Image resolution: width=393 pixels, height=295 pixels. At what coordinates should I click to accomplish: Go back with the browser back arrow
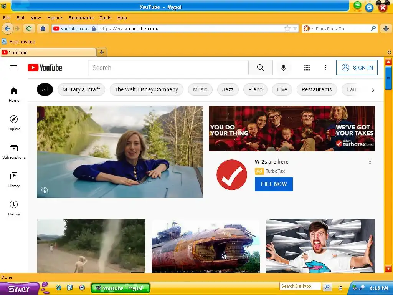tap(8, 28)
